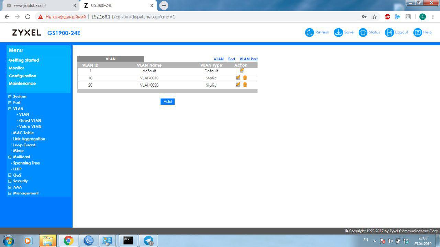Click the Logout icon

[x=389, y=32]
